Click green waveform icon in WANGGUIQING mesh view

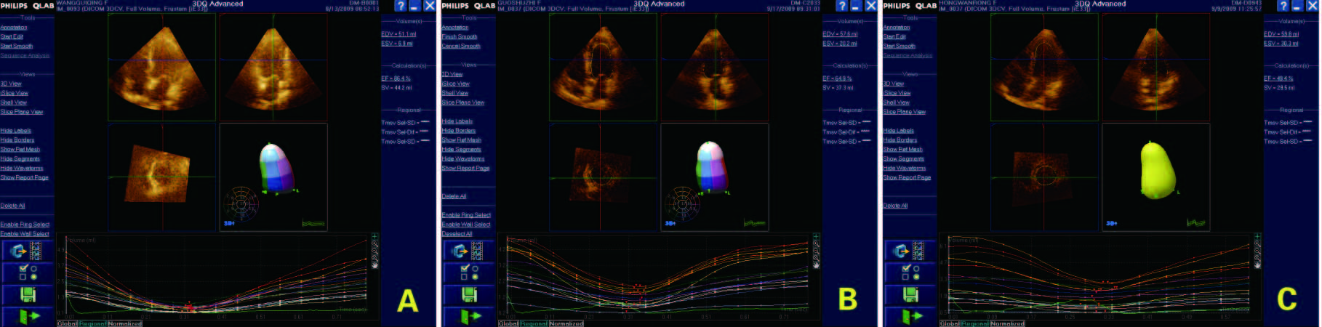coord(313,223)
